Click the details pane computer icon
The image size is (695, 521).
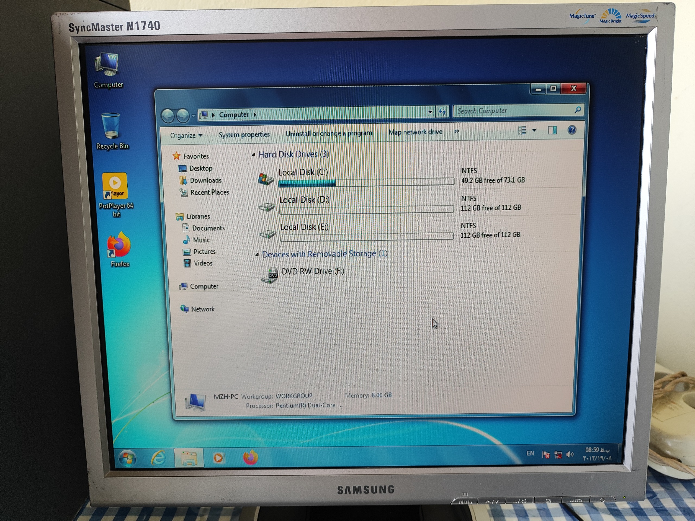(x=195, y=402)
